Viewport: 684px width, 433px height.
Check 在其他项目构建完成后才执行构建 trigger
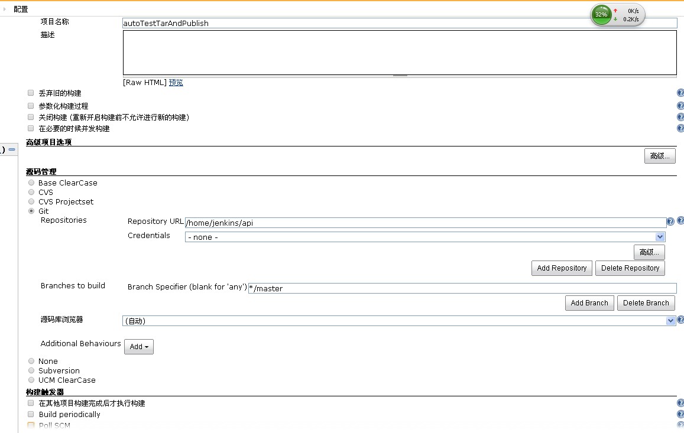[31, 403]
